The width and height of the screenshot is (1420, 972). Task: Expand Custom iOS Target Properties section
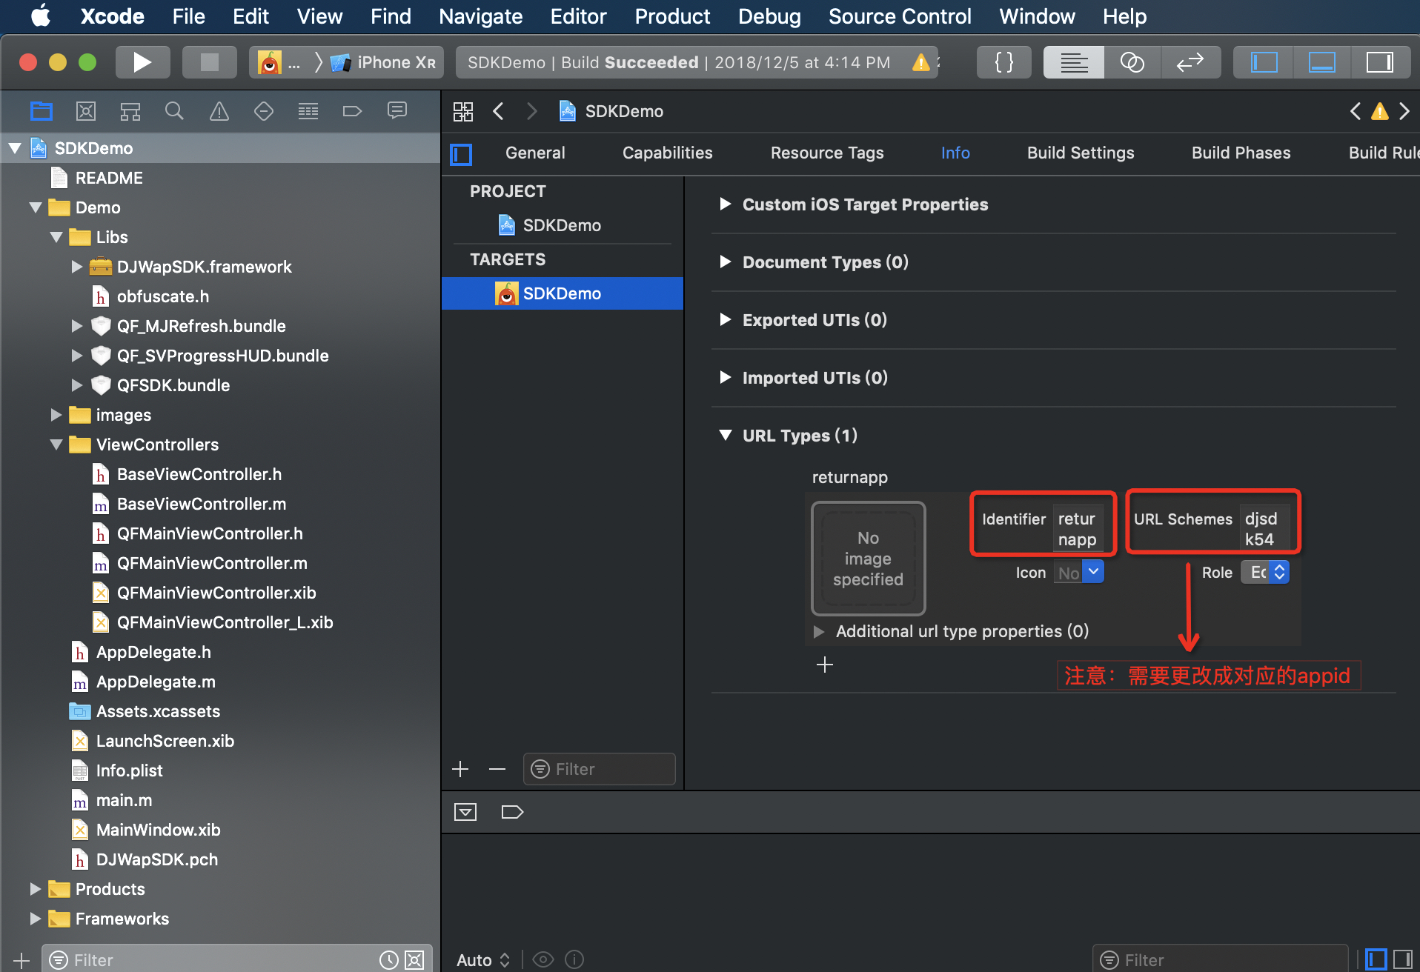[x=726, y=204]
